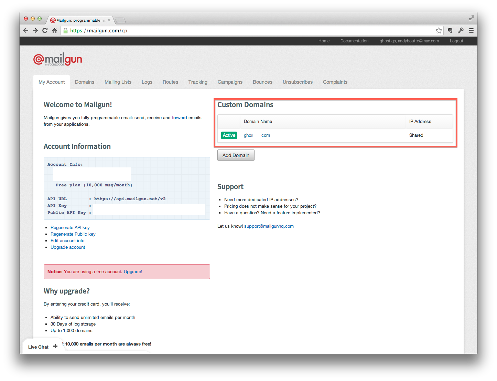Click the Account Information heading
497x381 pixels.
click(77, 146)
